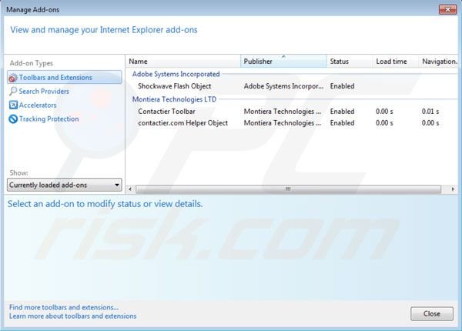Click publisher cell of Contactier Toolbar row
Screen dimensions: 462x331
tap(283, 112)
